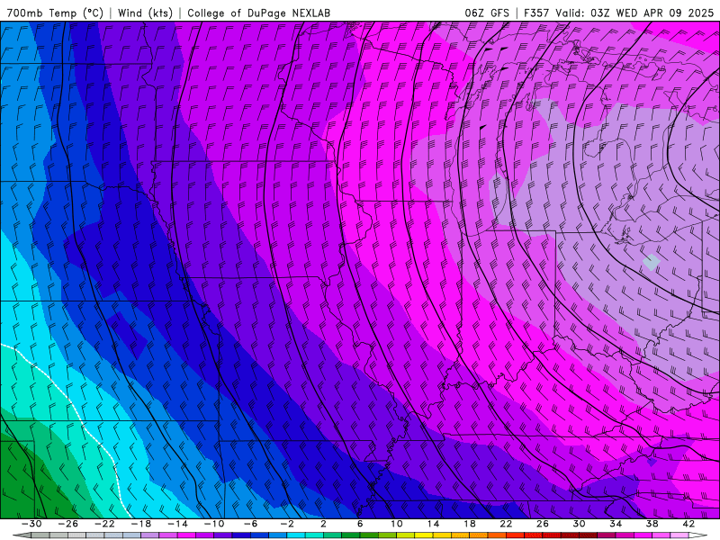
Task: Click the "F357" forecast hour label
Action: pos(536,13)
